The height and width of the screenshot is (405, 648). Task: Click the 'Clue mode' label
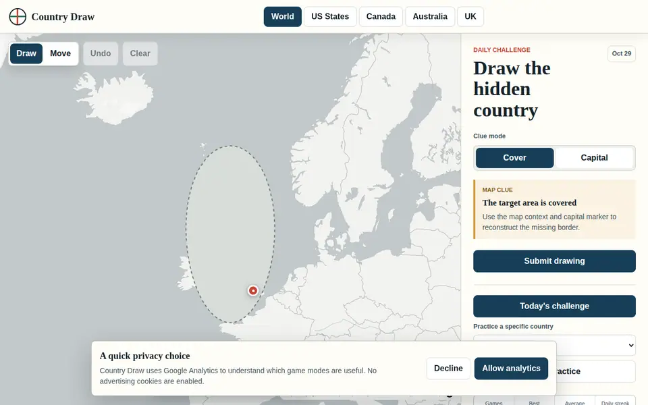pos(489,136)
